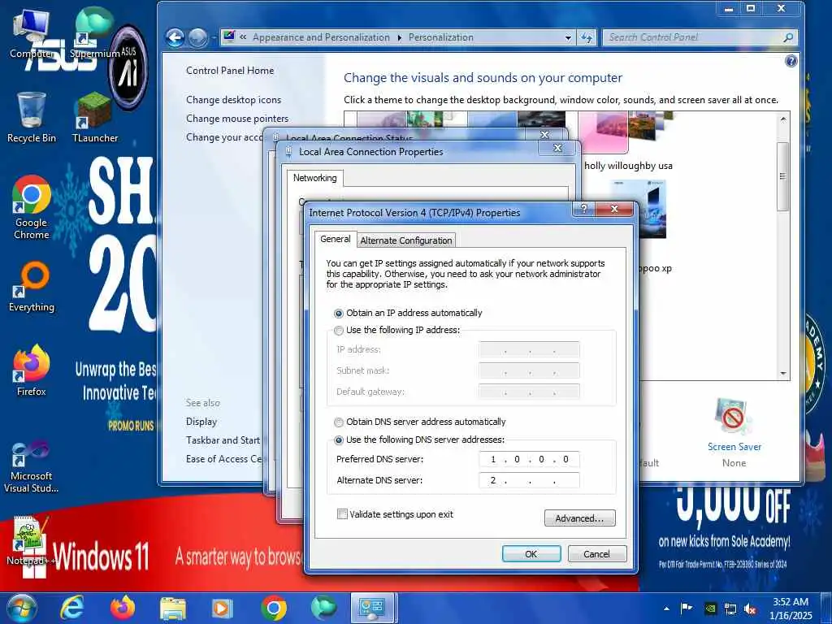Screen dimensions: 832x624
Task: Open Chrome from the taskbar
Action: (x=274, y=608)
